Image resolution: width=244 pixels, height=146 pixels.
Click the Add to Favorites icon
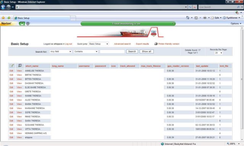9,18
